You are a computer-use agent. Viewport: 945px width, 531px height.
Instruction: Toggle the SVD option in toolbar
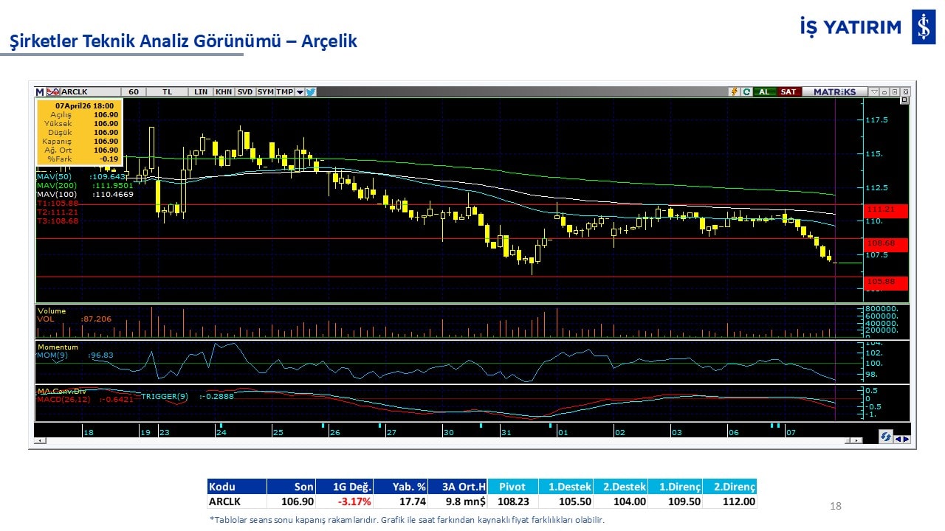[x=245, y=92]
